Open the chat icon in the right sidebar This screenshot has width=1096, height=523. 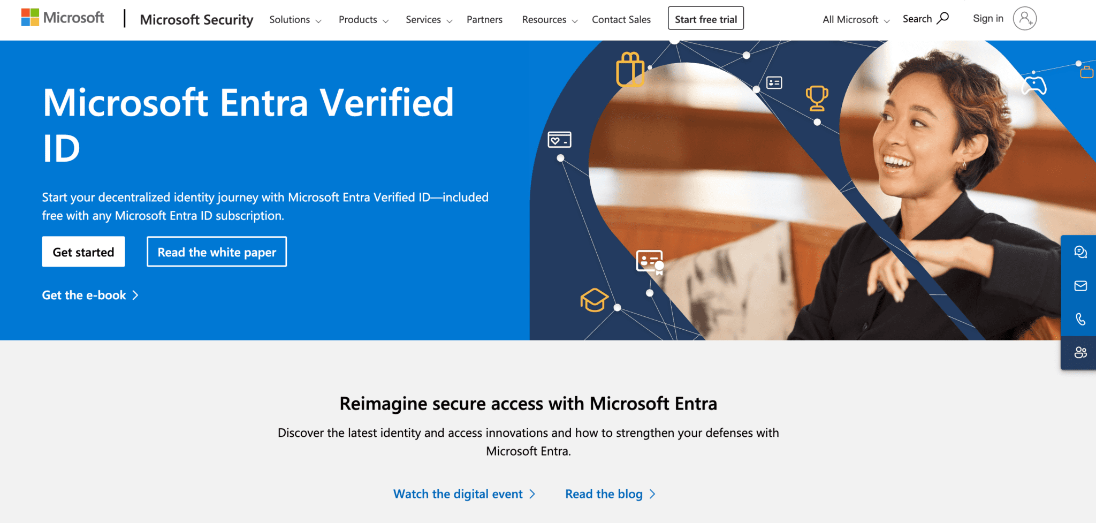pyautogui.click(x=1081, y=252)
